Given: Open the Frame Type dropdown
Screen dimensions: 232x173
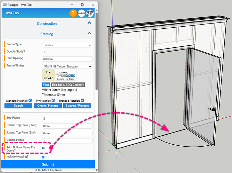Looking at the screenshot, I should (x=67, y=45).
